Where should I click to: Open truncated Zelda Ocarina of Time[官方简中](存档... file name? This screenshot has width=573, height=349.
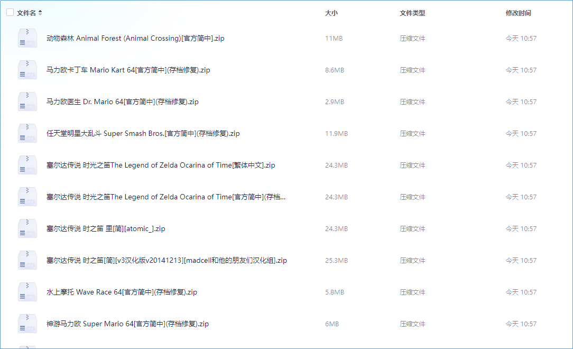click(166, 197)
